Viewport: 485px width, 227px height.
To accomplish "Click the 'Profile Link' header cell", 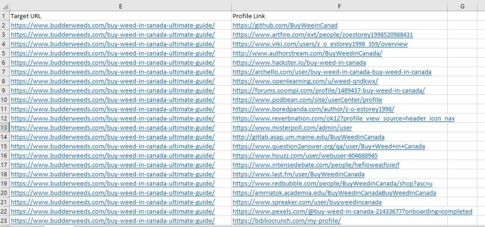I will (x=339, y=16).
